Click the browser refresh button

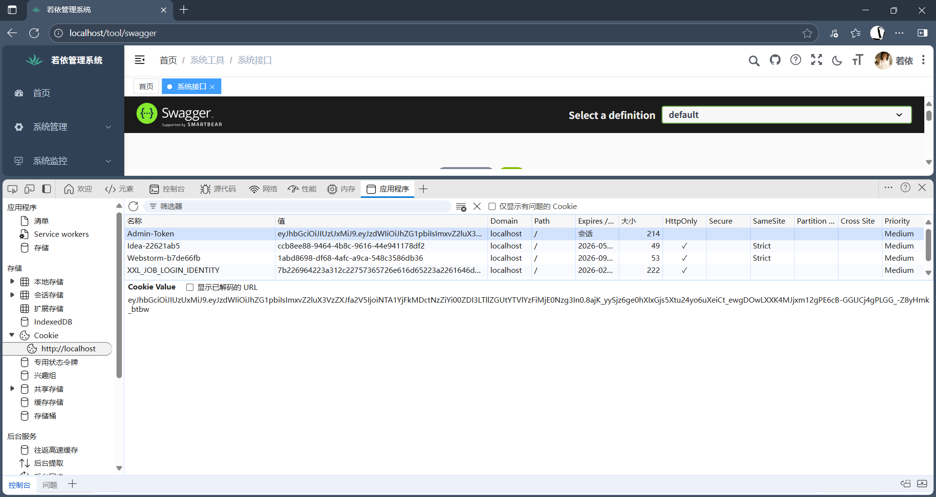tap(34, 33)
